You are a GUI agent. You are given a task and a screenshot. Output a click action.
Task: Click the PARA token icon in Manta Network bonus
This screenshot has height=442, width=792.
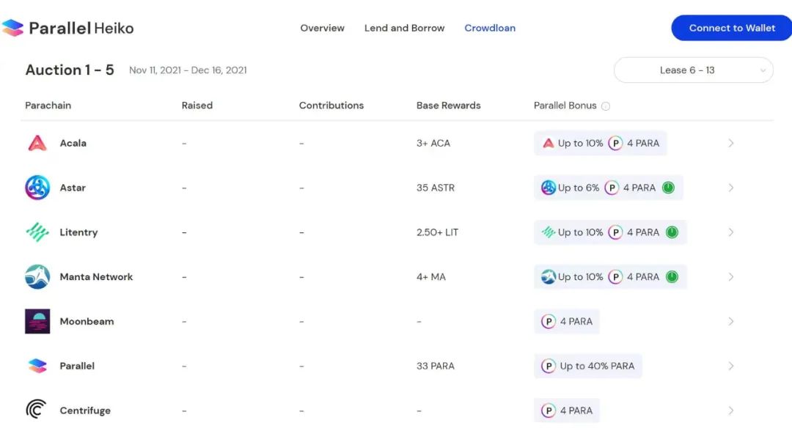615,277
